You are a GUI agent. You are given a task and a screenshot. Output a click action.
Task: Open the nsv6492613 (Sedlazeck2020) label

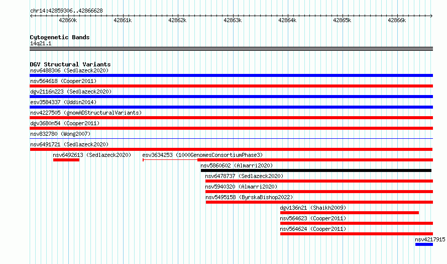(x=92, y=155)
